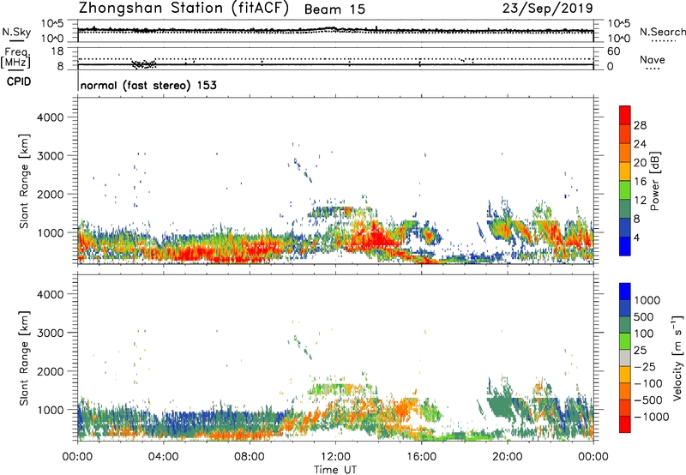Click 'Slant Range [km]' label of the power panel
This screenshot has height=475, width=686.
click(24, 181)
